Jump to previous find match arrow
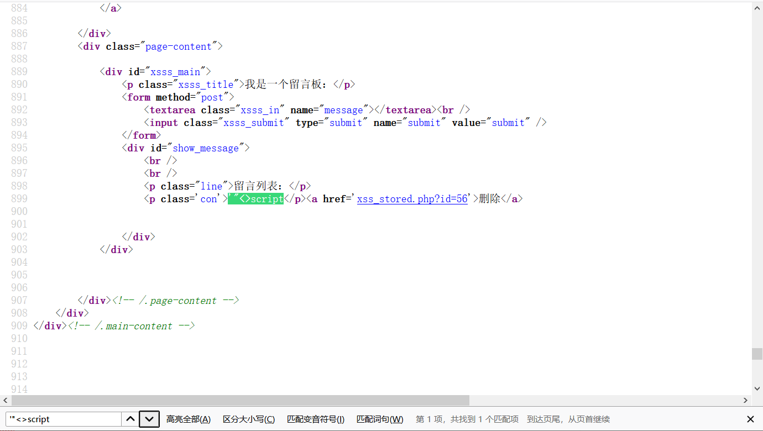The height and width of the screenshot is (431, 763). [130, 419]
